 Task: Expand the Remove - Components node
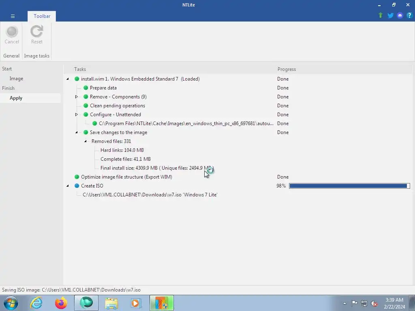point(76,97)
